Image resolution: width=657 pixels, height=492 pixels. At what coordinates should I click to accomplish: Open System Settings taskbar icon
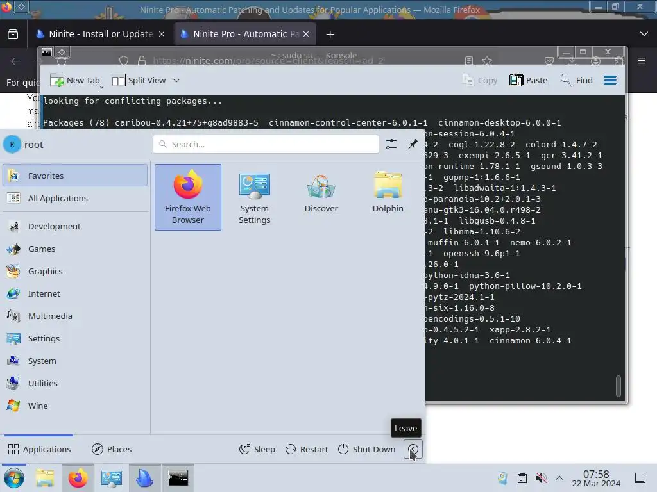[112, 478]
